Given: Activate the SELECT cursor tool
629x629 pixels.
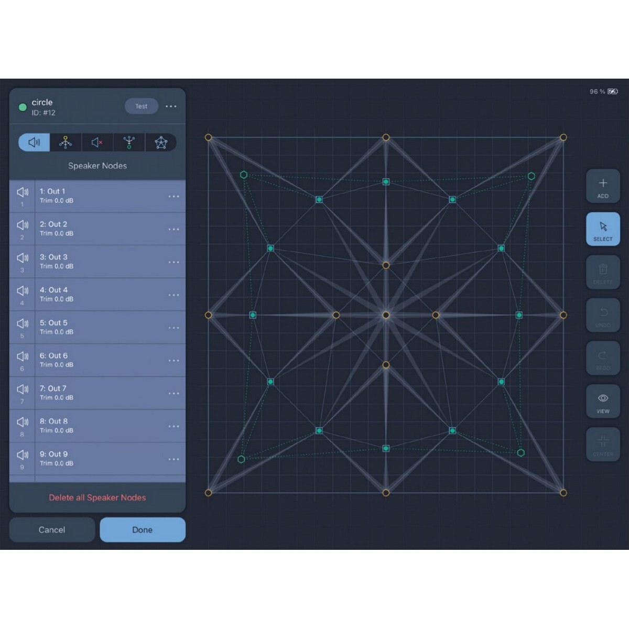Looking at the screenshot, I should [x=603, y=229].
